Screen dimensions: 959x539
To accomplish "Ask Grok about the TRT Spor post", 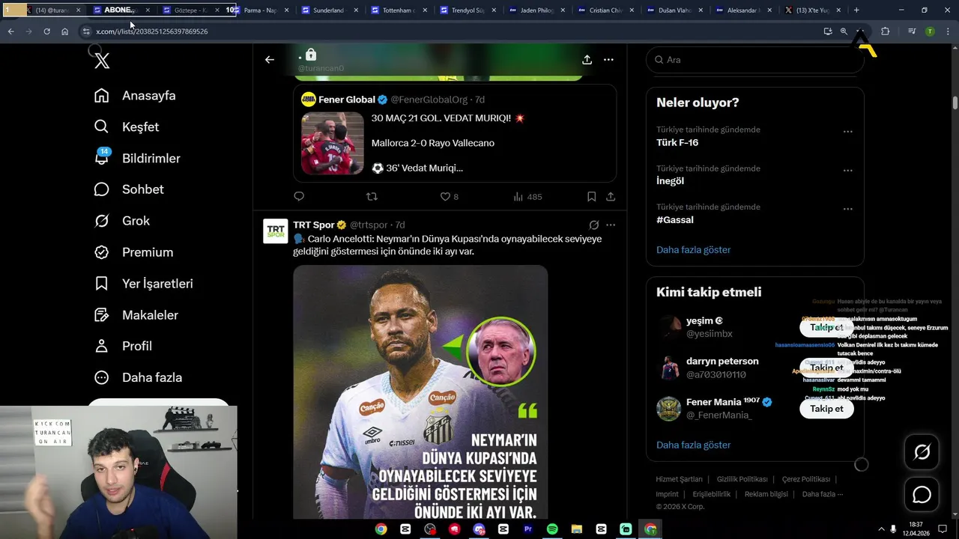I will (x=593, y=225).
